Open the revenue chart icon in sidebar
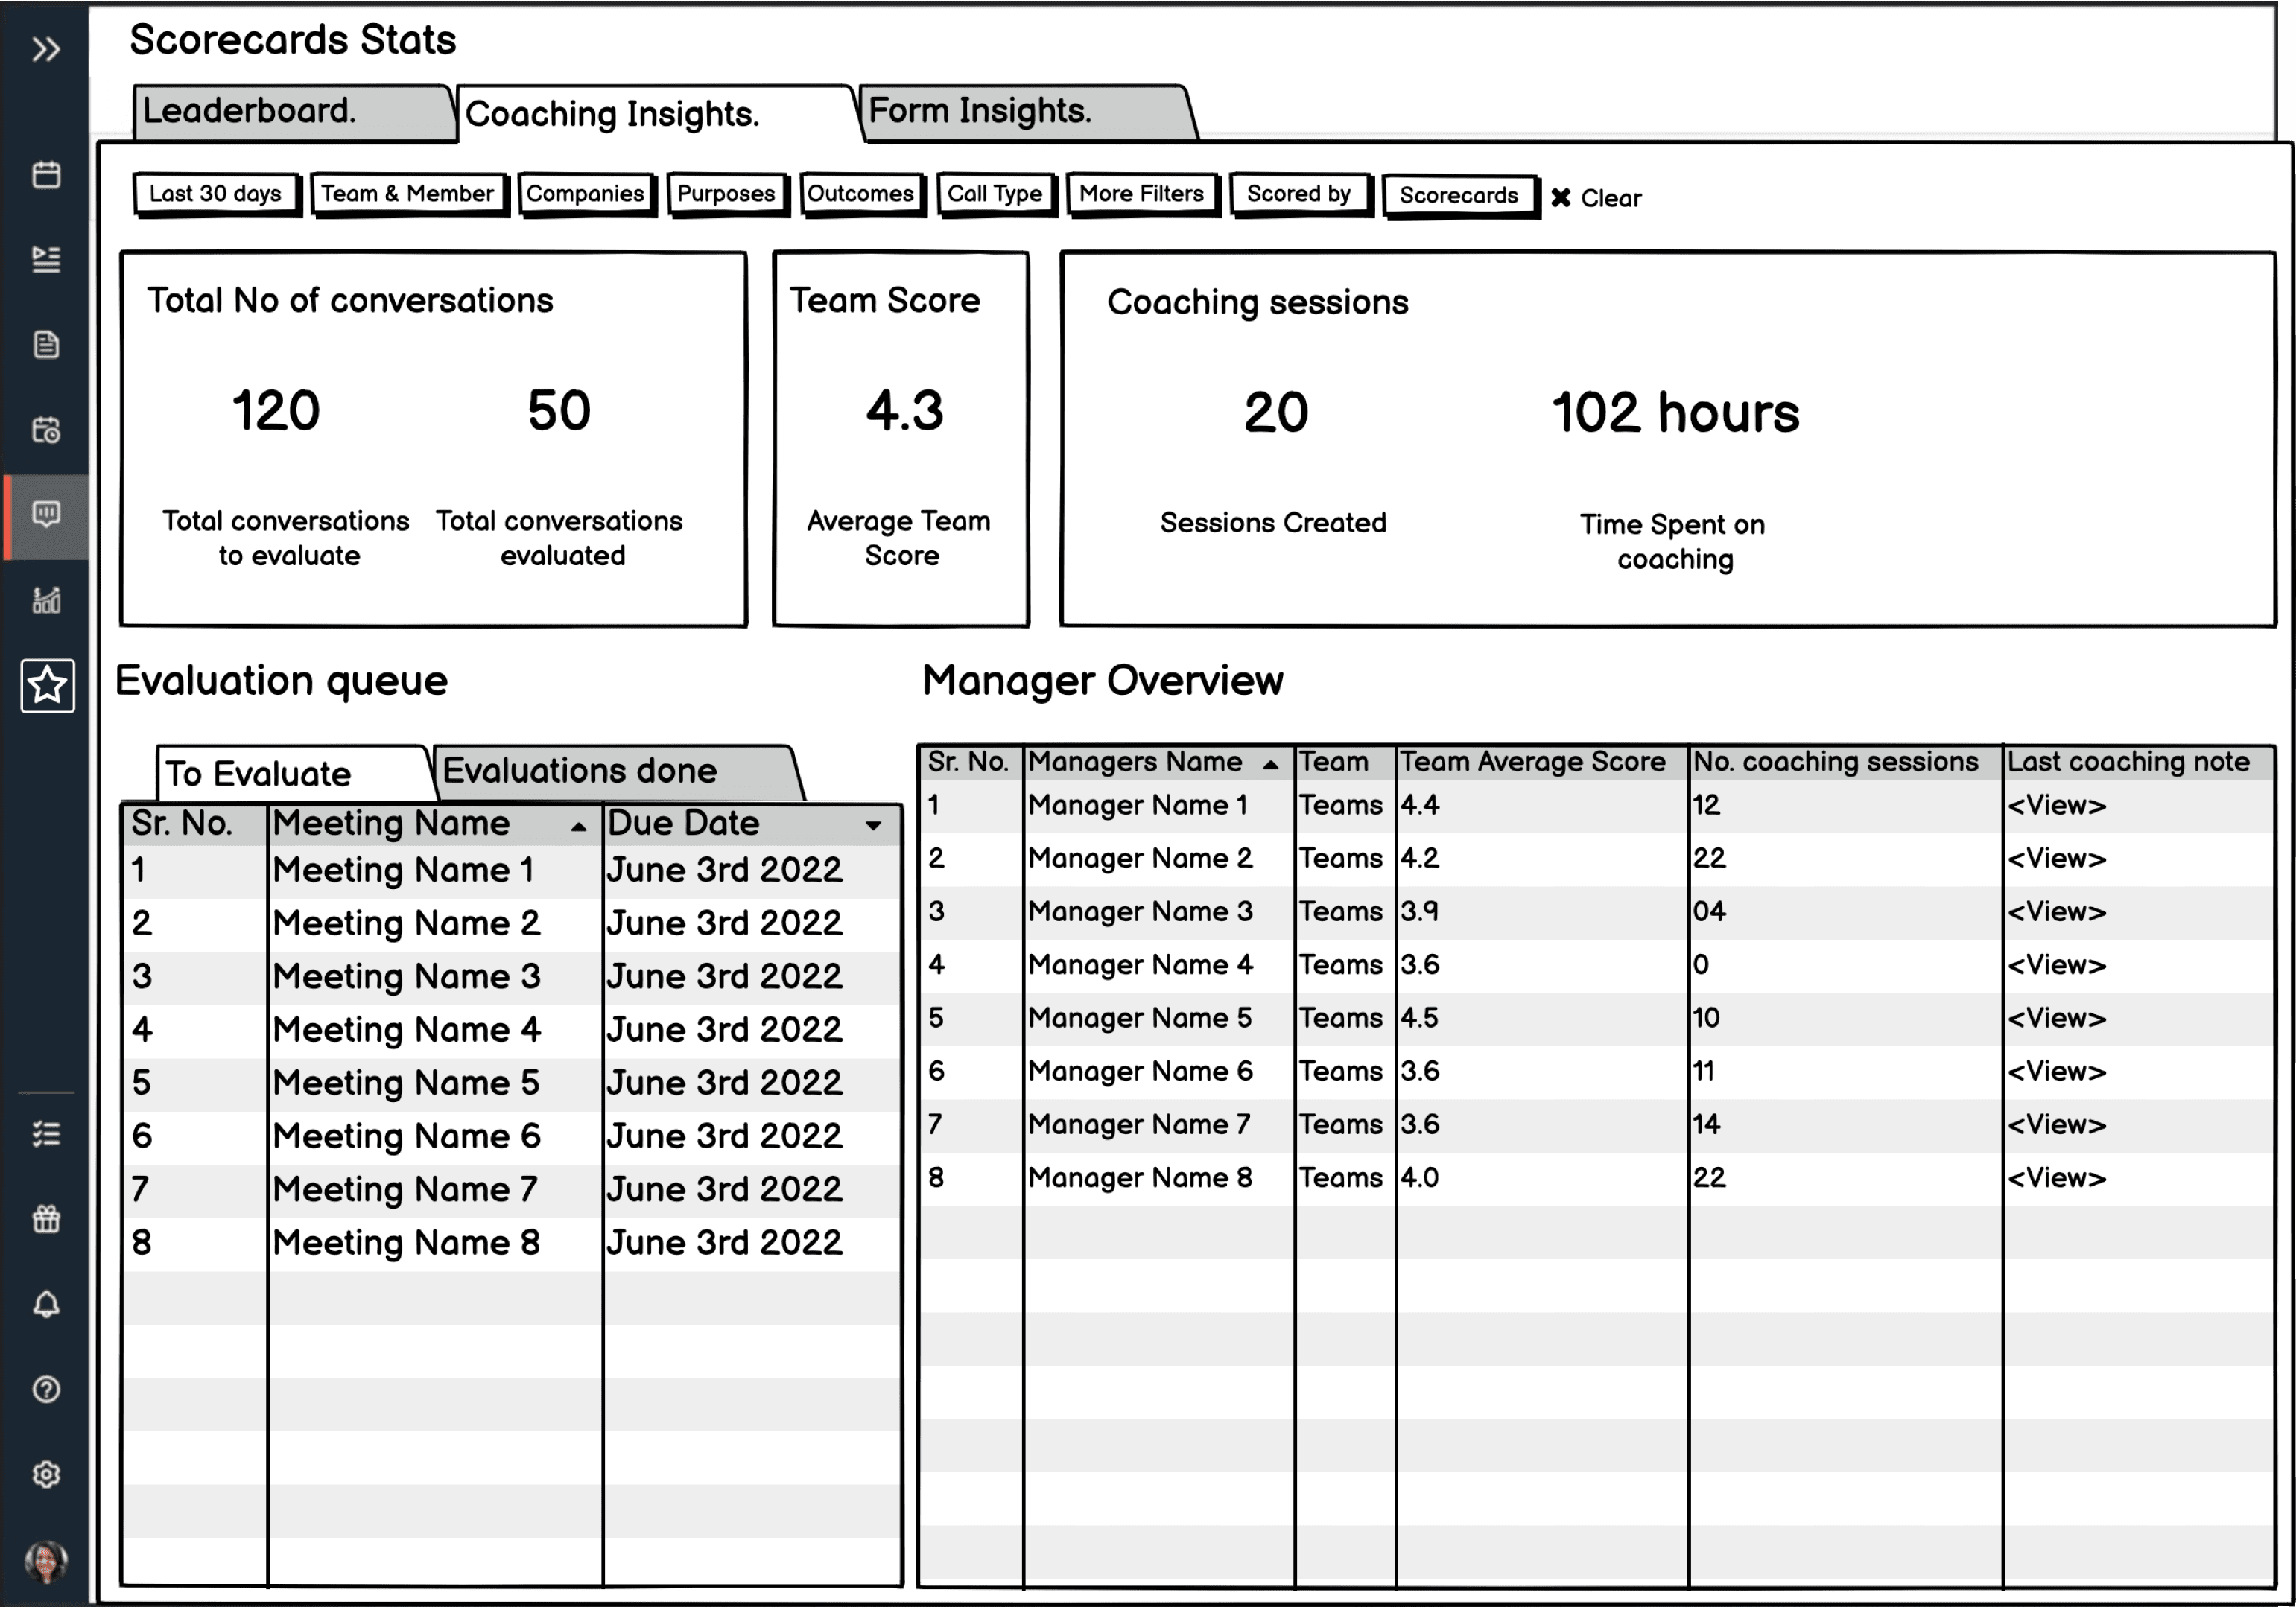2296x1607 pixels. [46, 599]
